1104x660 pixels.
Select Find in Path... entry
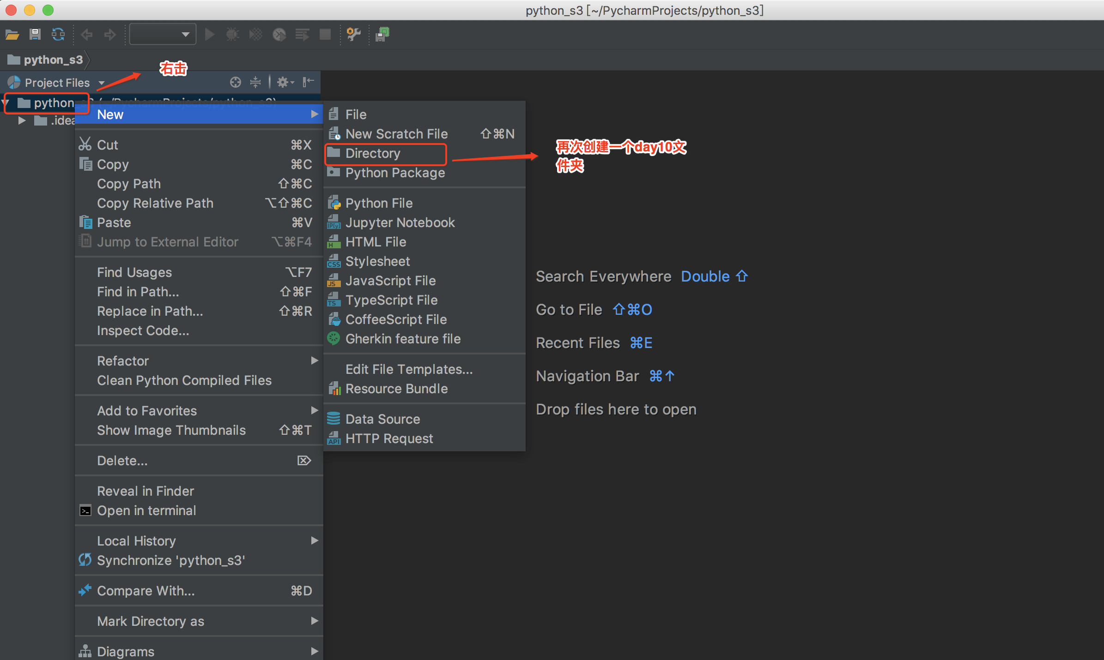(199, 292)
